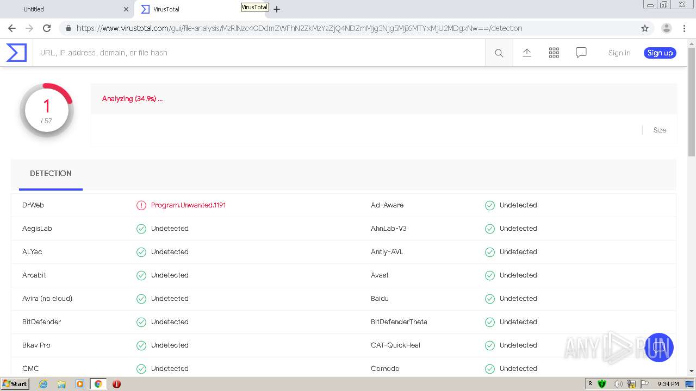Image resolution: width=696 pixels, height=391 pixels.
Task: Open the Windows Start menu
Action: [15, 384]
